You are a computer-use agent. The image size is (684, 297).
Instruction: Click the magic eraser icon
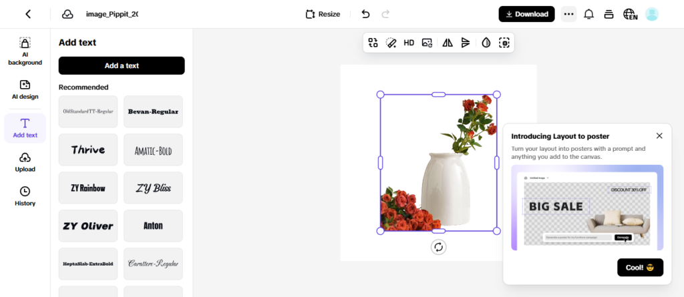(391, 43)
